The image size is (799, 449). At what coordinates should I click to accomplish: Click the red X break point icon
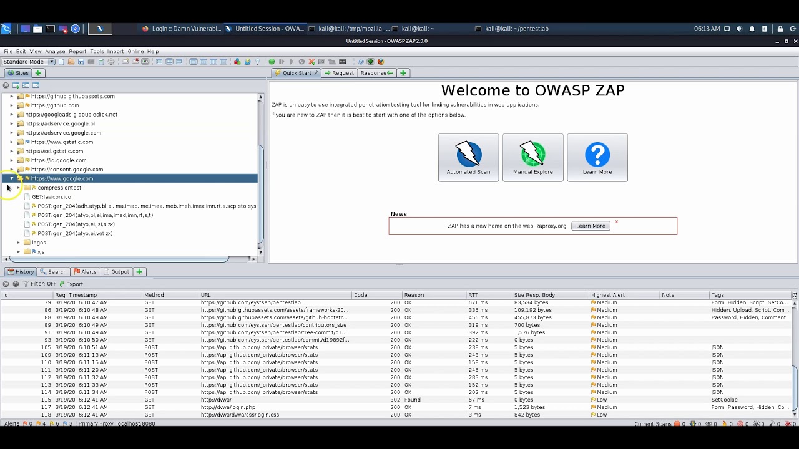pos(311,62)
